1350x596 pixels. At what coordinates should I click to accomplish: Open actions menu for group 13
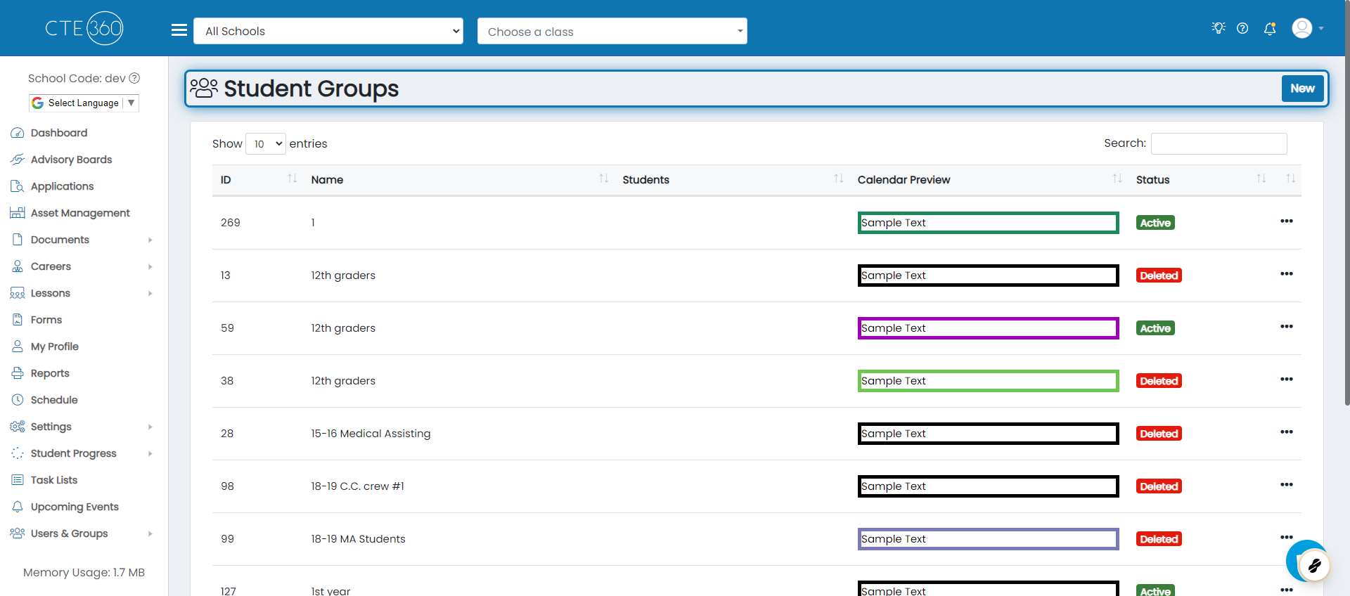coord(1287,274)
